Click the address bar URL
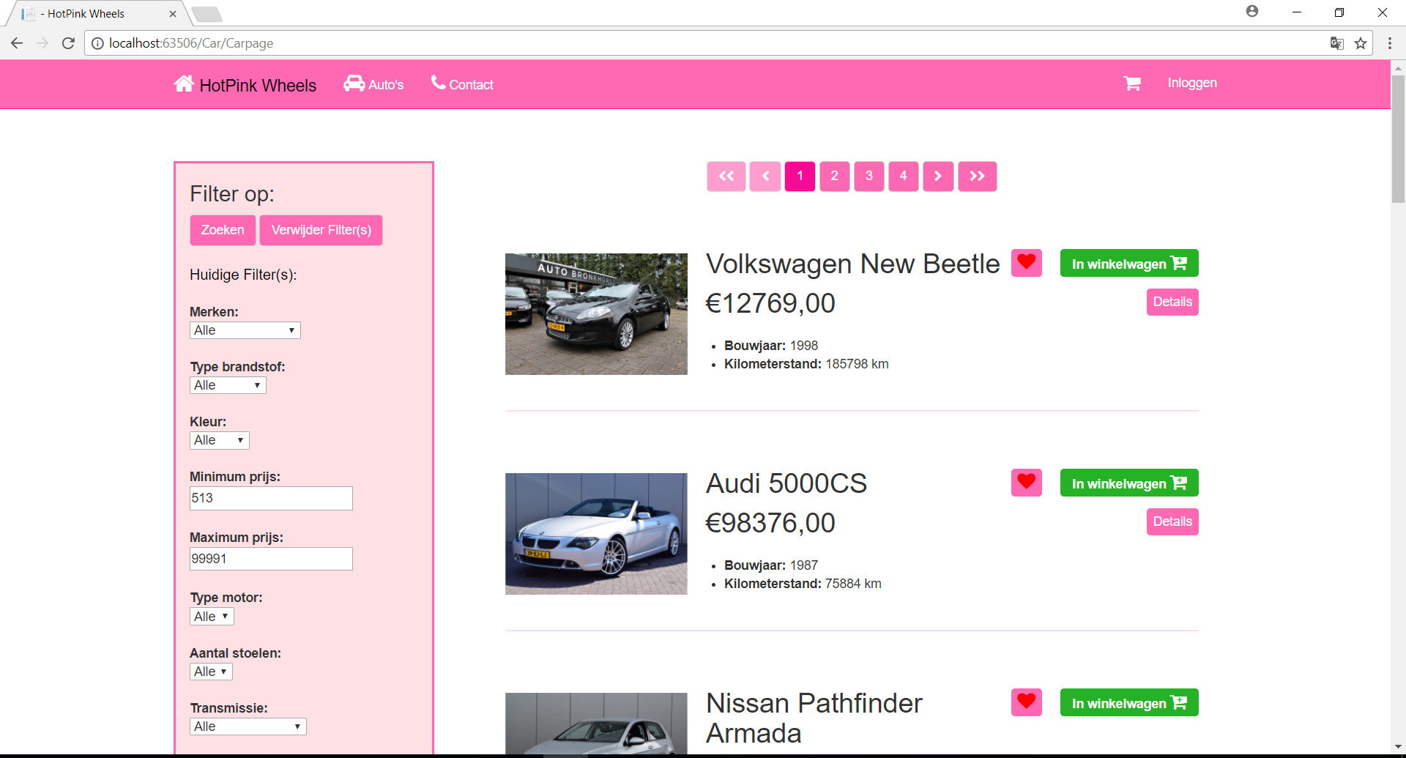1406x758 pixels. [191, 43]
